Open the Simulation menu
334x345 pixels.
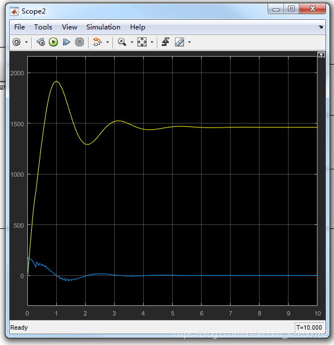[x=103, y=27]
